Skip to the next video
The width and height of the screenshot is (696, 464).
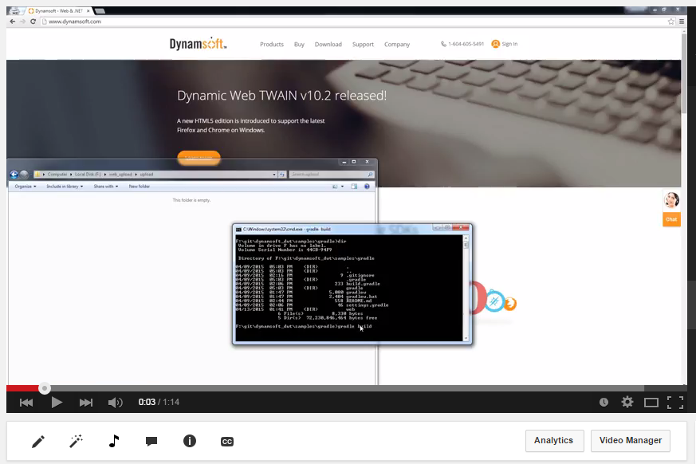coord(86,403)
